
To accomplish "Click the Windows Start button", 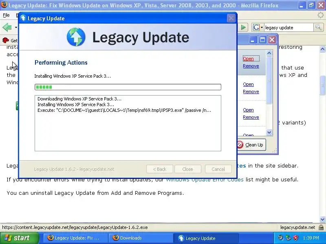I will pos(20,238).
